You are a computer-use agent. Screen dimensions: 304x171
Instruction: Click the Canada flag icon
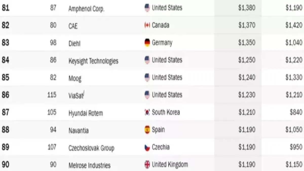[x=147, y=25]
